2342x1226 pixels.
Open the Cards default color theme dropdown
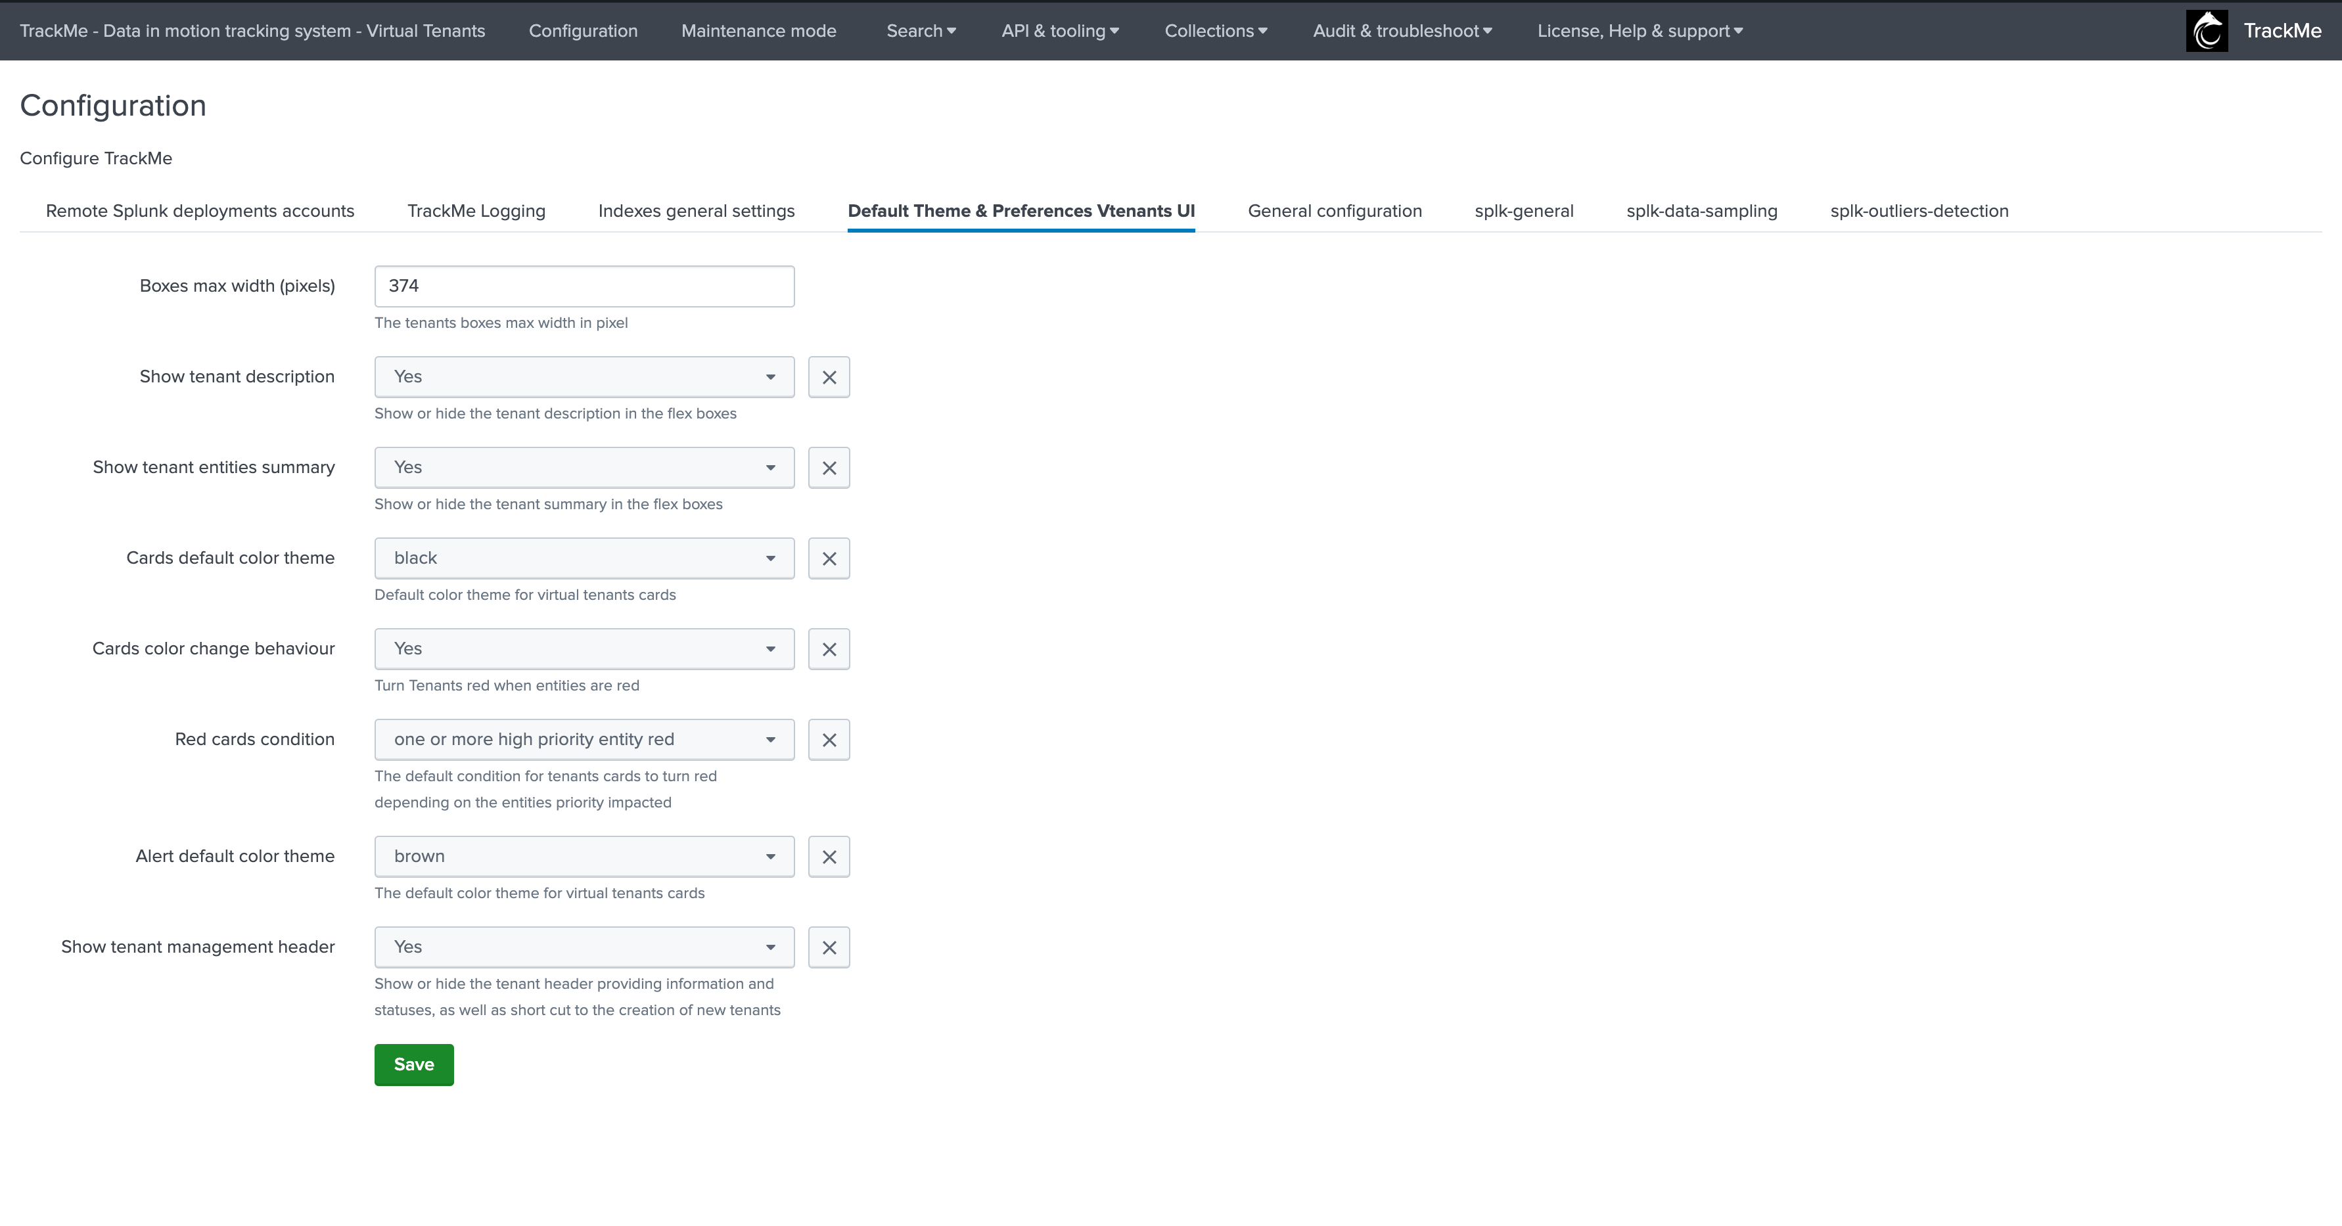coord(584,559)
